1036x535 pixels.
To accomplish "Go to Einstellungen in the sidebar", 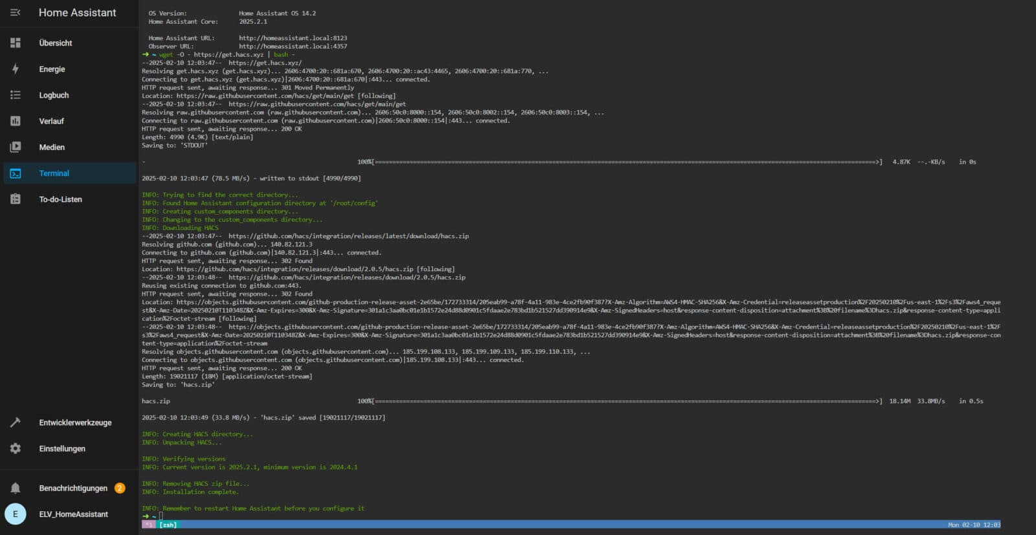I will pos(62,449).
